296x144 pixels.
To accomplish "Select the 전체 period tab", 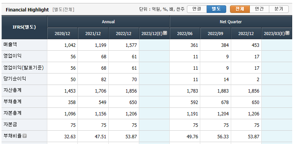I will 240,9.
